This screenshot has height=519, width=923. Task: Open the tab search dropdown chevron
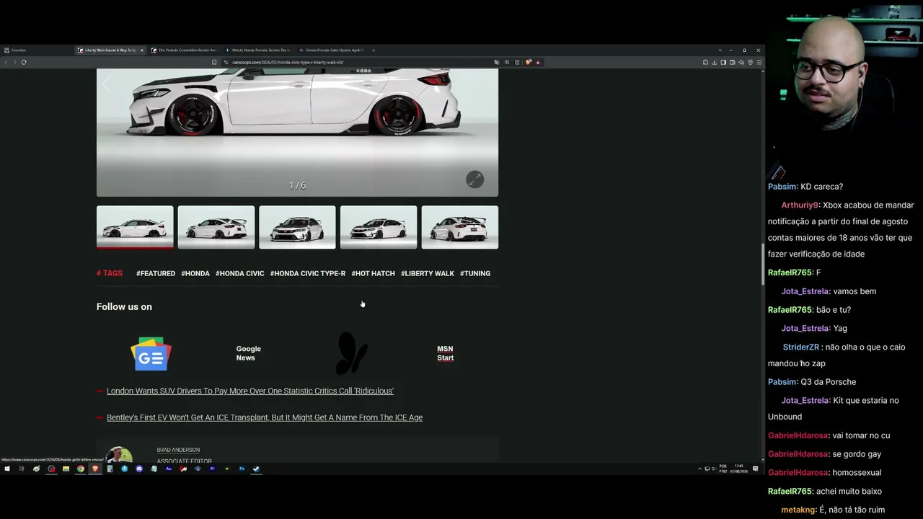pos(720,50)
